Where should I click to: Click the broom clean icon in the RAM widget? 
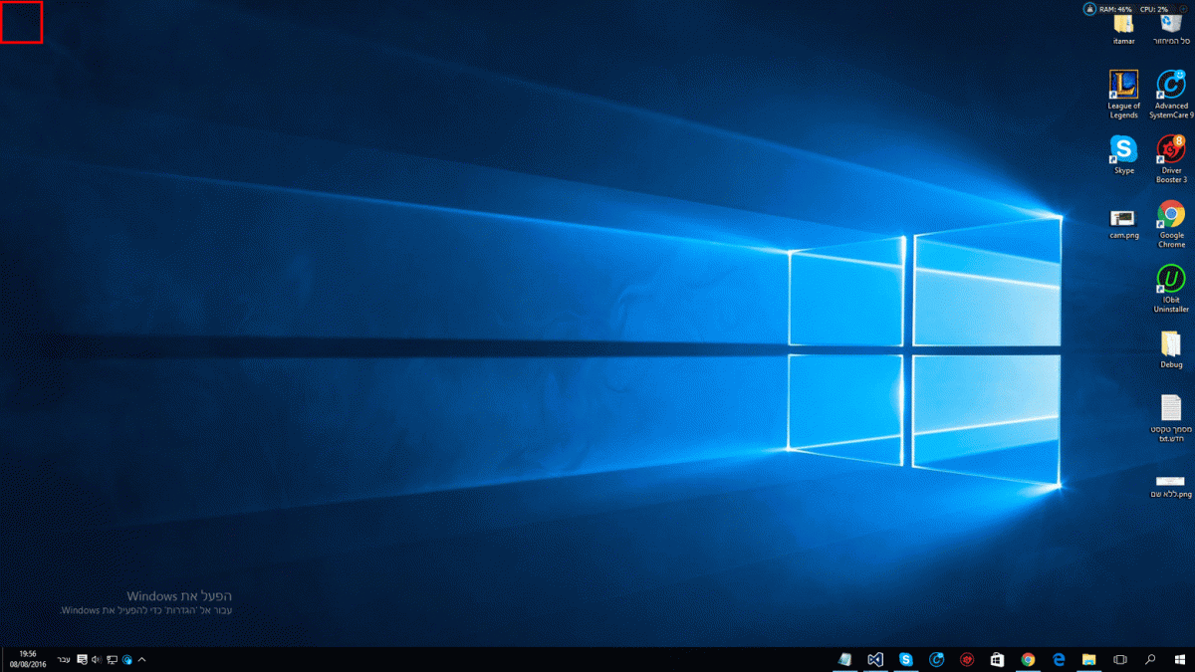click(x=1089, y=9)
